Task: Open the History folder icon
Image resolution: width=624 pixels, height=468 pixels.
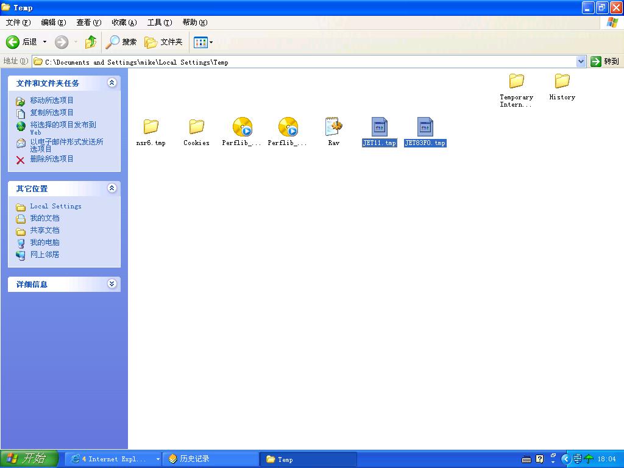Action: click(562, 81)
